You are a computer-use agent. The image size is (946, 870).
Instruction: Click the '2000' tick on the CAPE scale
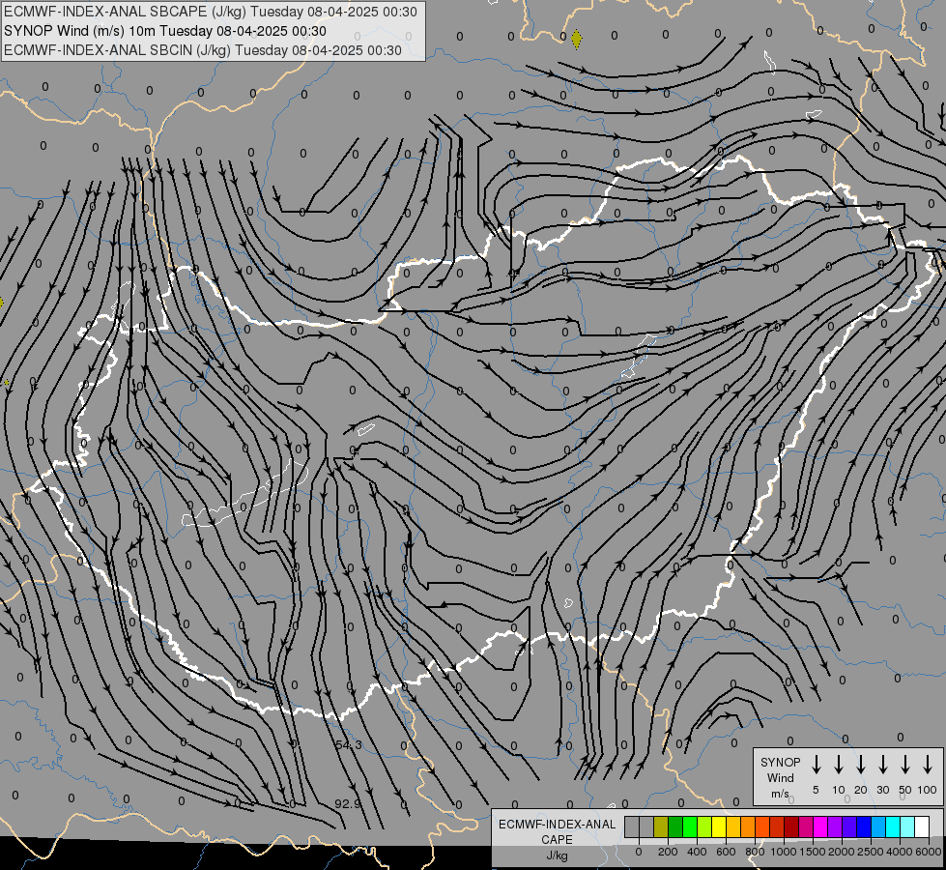pos(841,852)
